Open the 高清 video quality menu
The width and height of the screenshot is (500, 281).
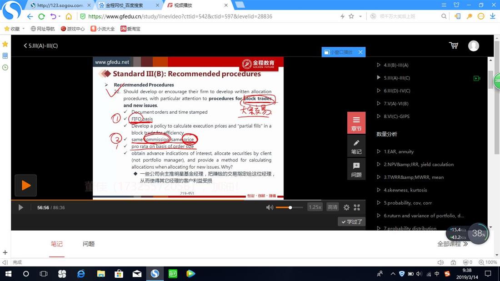332,207
